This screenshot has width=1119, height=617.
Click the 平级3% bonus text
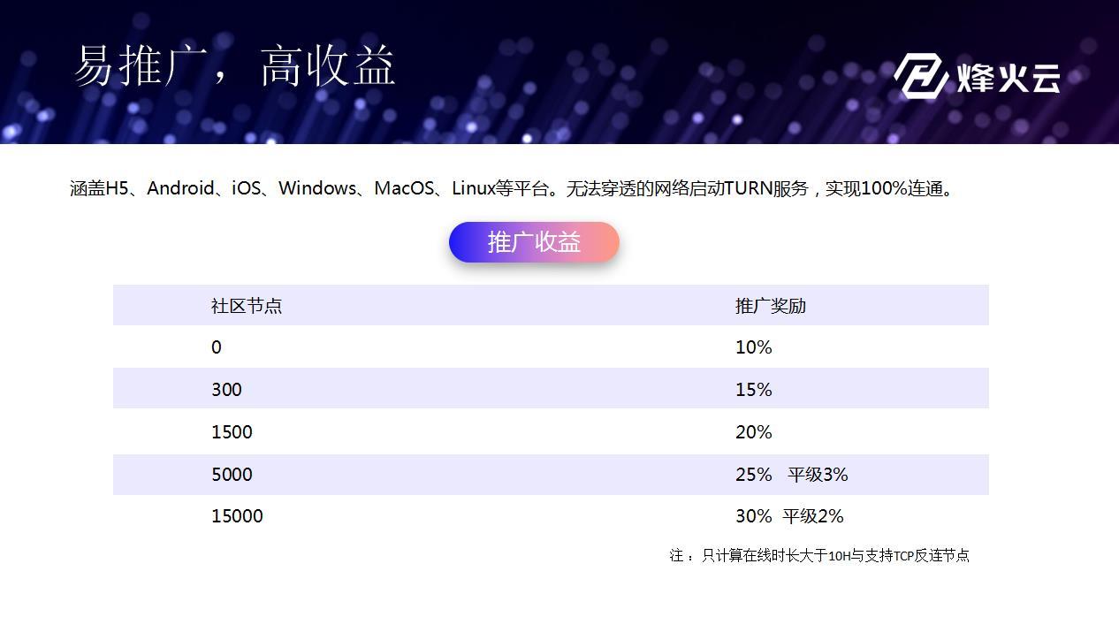point(818,475)
